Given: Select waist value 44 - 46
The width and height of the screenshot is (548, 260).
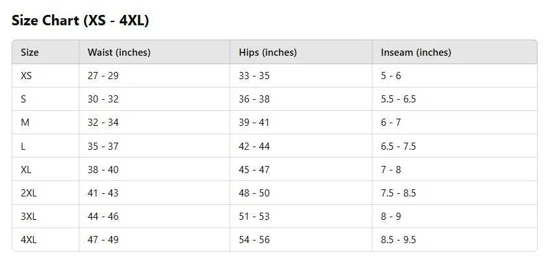Looking at the screenshot, I should (103, 217).
